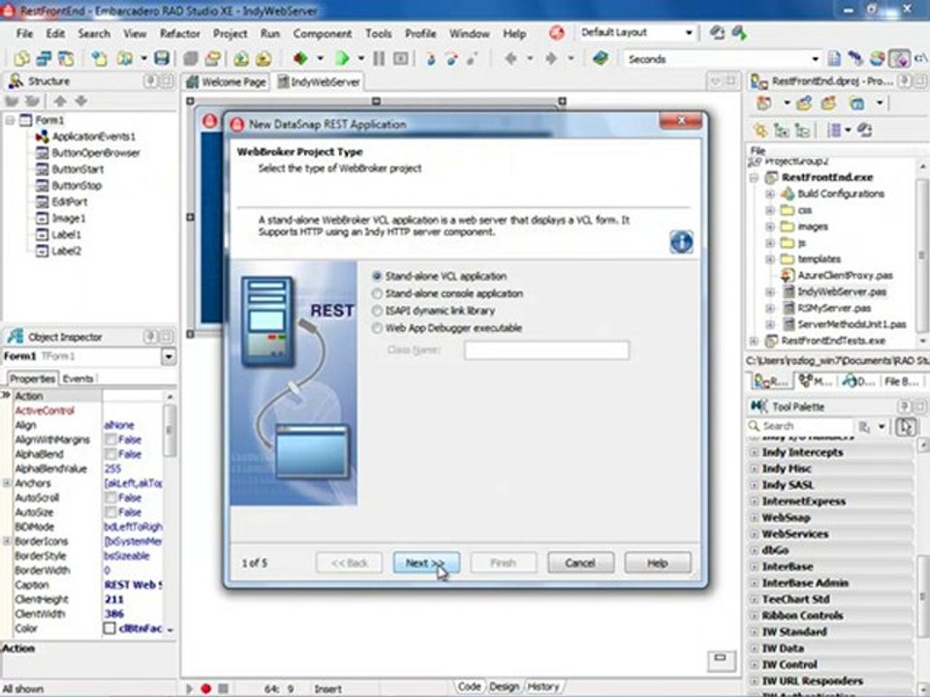The height and width of the screenshot is (697, 930).
Task: Select Stand-alone VCL application radio button
Action: 377,276
